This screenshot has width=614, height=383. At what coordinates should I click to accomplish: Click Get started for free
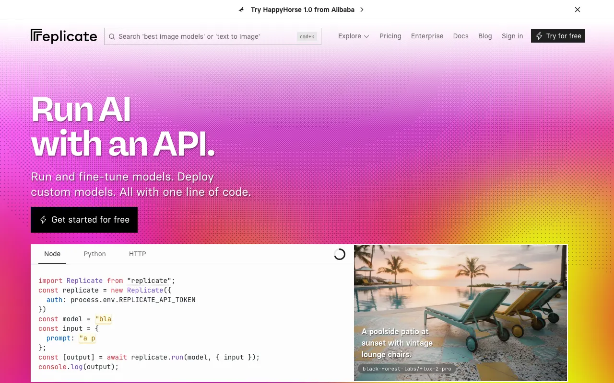pyautogui.click(x=84, y=220)
